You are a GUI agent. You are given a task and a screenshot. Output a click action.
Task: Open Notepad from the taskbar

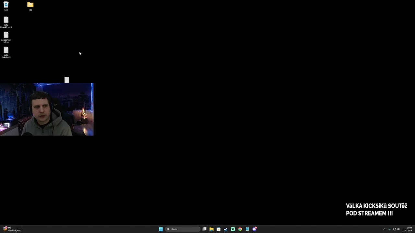click(247, 229)
